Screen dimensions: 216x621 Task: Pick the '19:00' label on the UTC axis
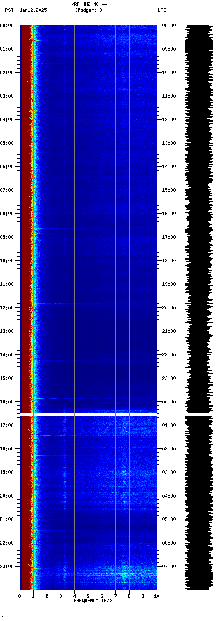[169, 284]
